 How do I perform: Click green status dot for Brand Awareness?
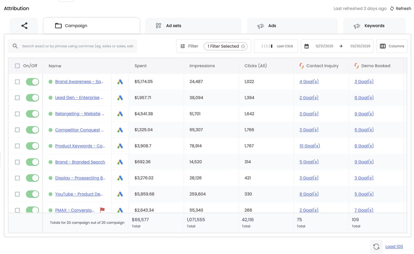pos(50,82)
